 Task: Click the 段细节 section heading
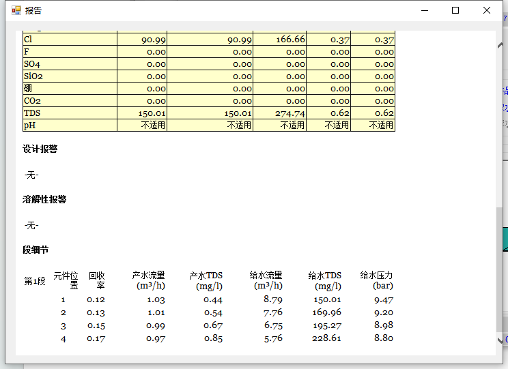pyautogui.click(x=36, y=250)
